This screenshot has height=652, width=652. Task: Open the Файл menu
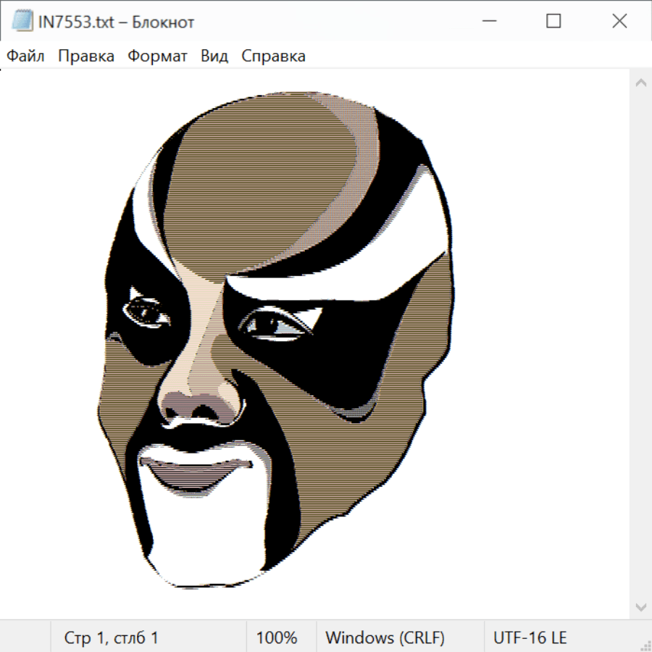(25, 57)
